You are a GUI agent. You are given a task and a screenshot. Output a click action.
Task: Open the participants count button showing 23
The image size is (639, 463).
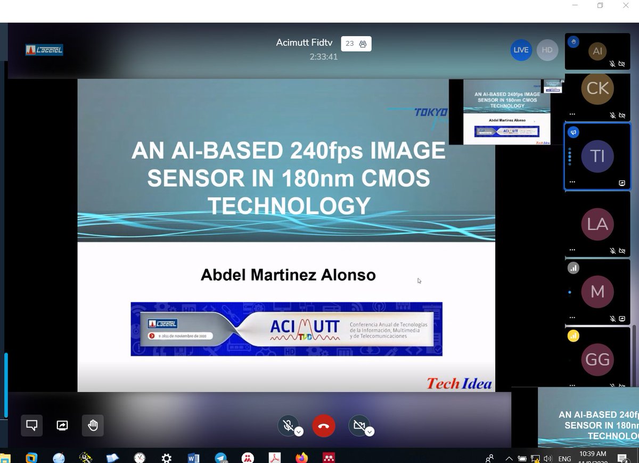pyautogui.click(x=356, y=44)
